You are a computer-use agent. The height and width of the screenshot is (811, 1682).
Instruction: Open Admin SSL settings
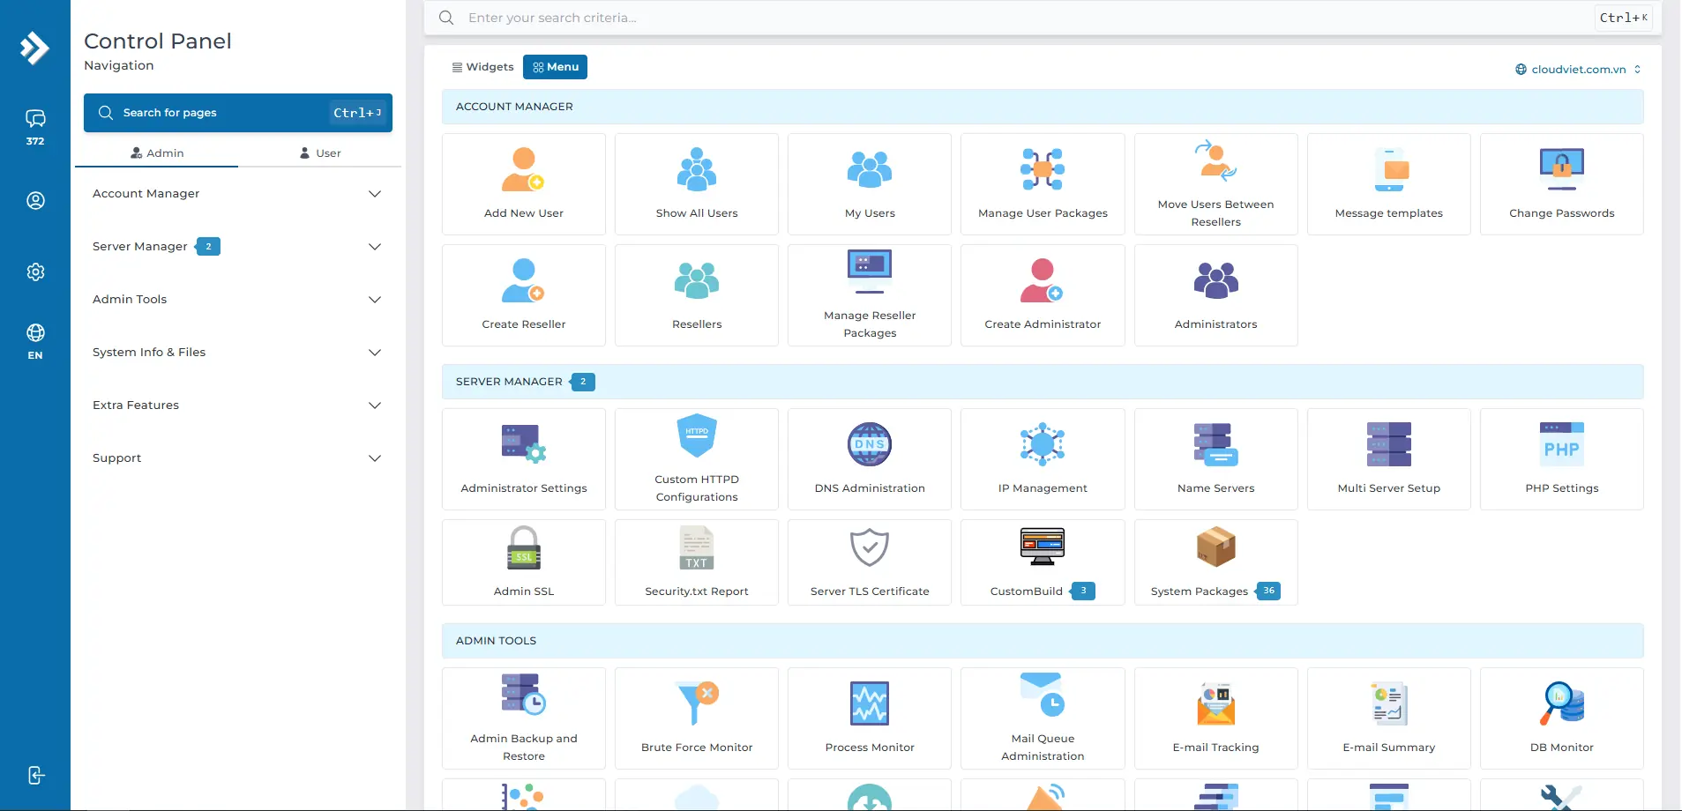click(523, 562)
